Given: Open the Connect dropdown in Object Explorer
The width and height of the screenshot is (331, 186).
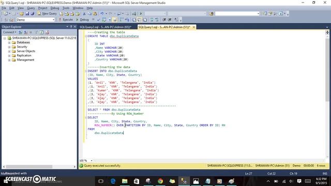Looking at the screenshot, I should [9, 32].
